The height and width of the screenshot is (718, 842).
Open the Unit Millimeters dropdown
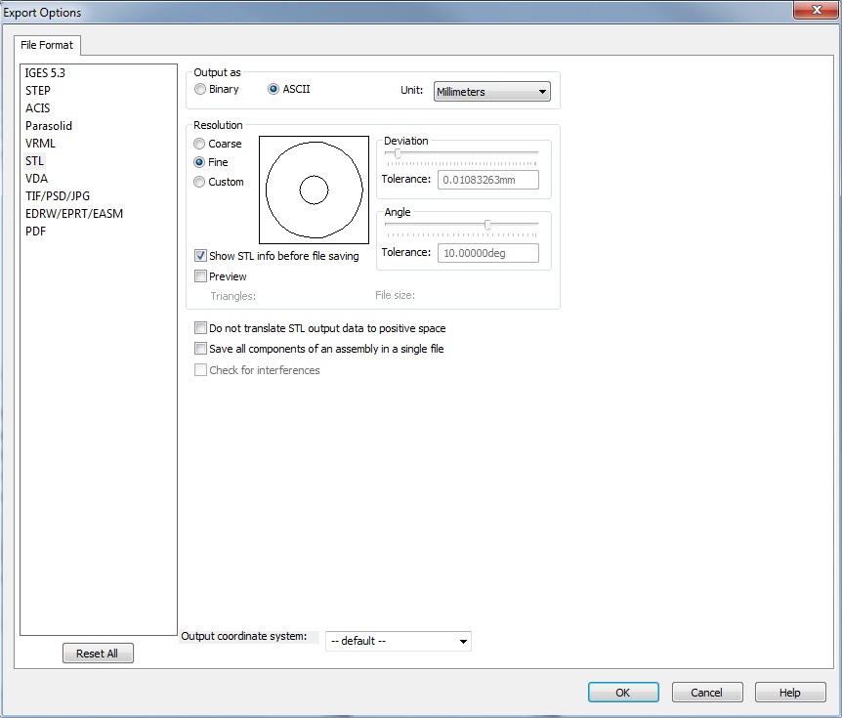492,92
